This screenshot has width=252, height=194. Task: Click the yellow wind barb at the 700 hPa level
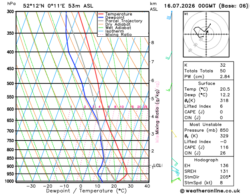pyautogui.click(x=174, y=134)
